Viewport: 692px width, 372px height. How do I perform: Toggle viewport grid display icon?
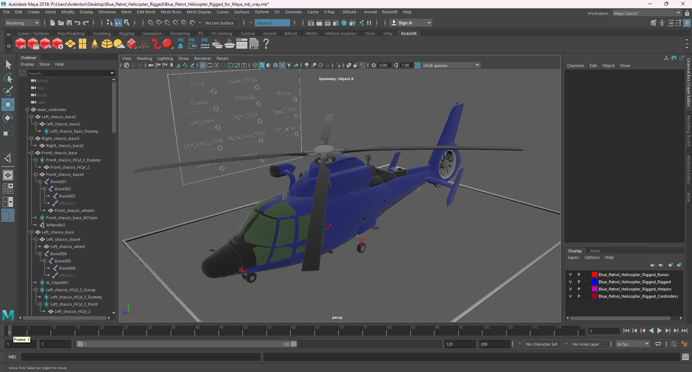pos(203,65)
